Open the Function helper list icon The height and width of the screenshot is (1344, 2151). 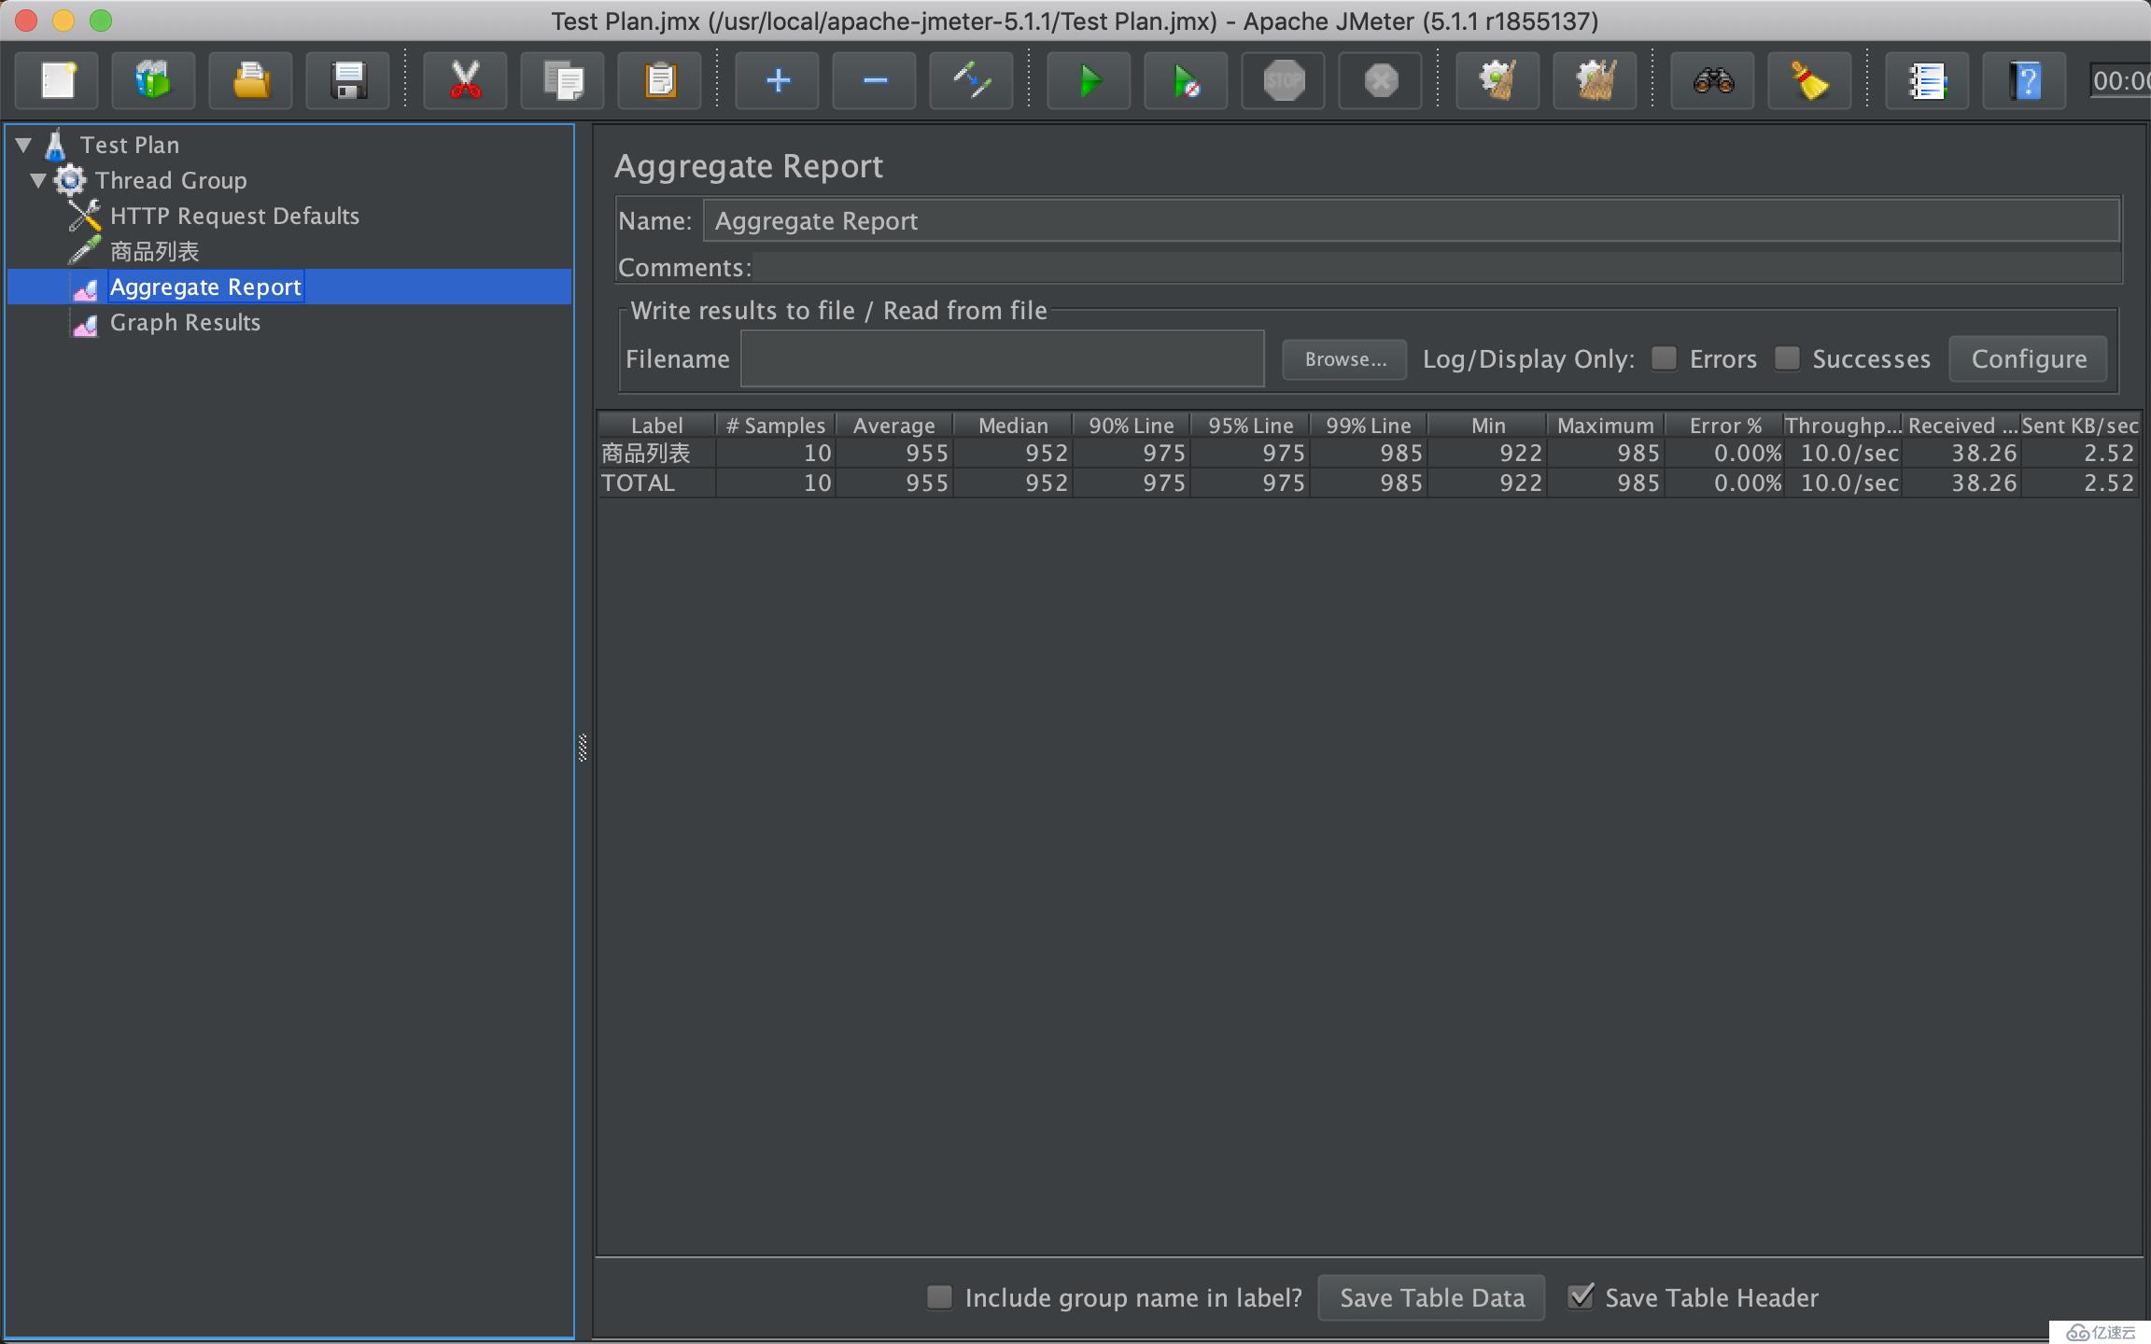pos(1927,80)
